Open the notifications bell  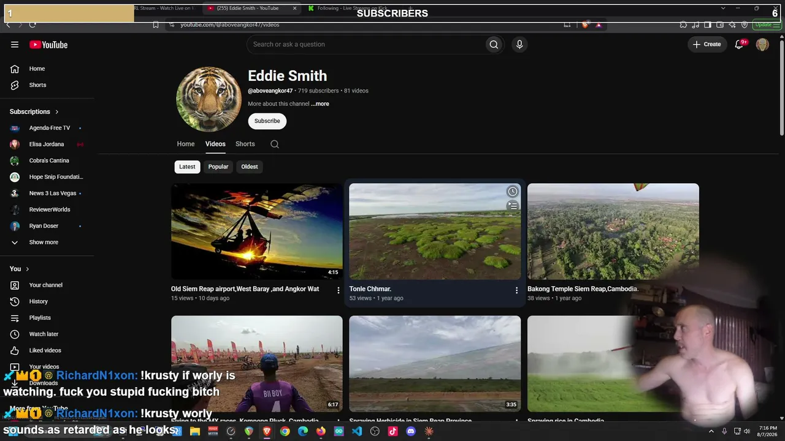coord(739,45)
